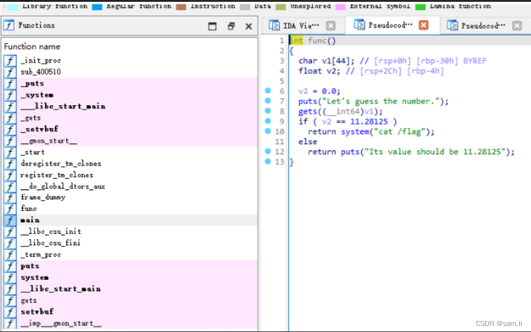
Task: Click the Library function cyan swatch
Action: (x=13, y=7)
